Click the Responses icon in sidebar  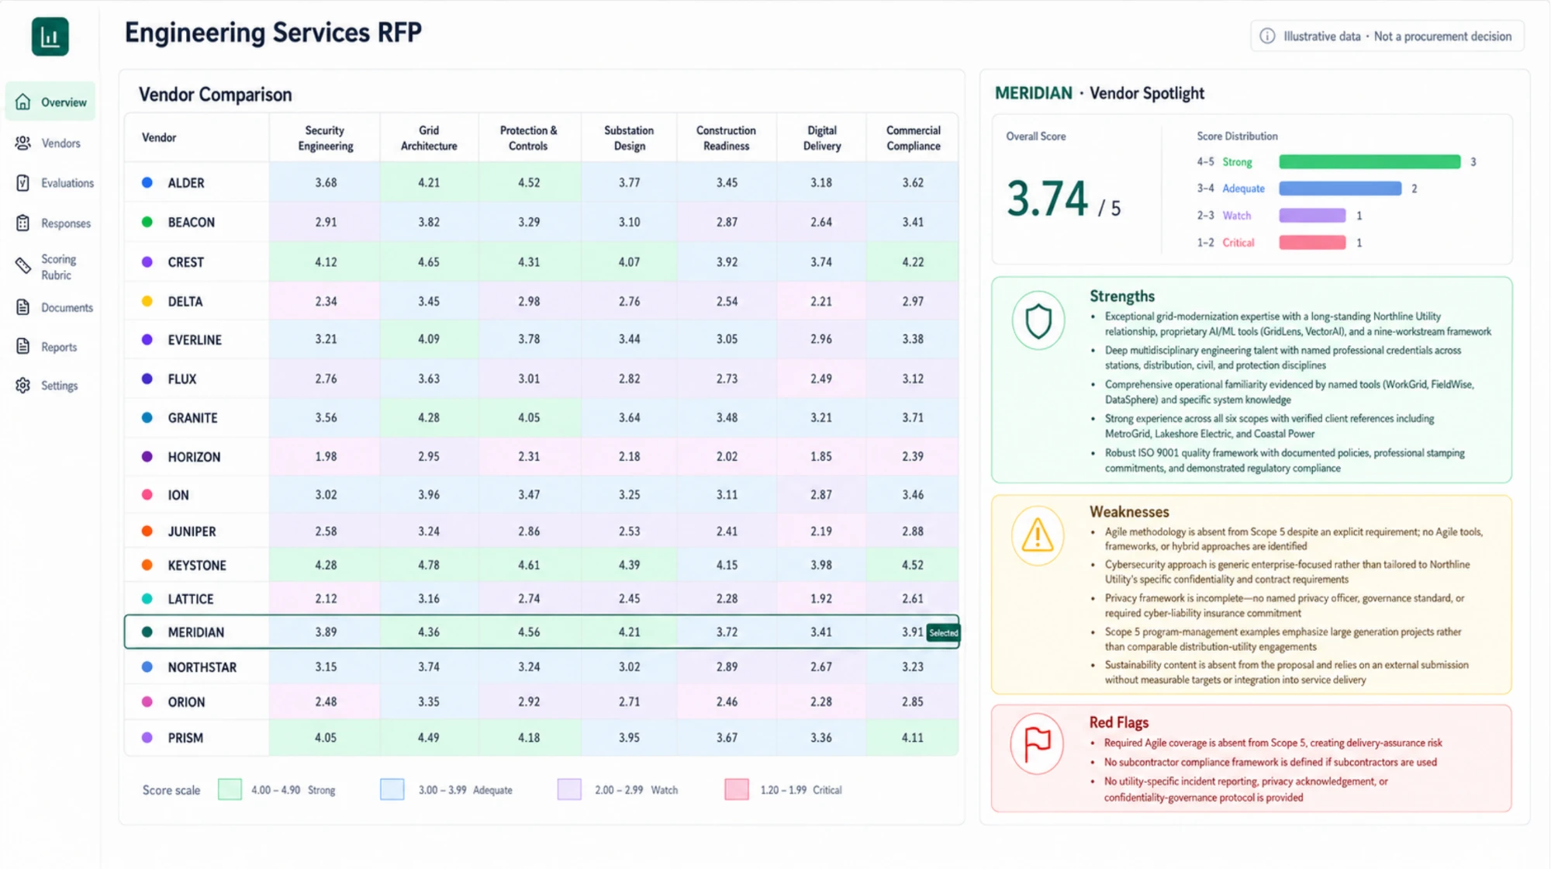(23, 223)
